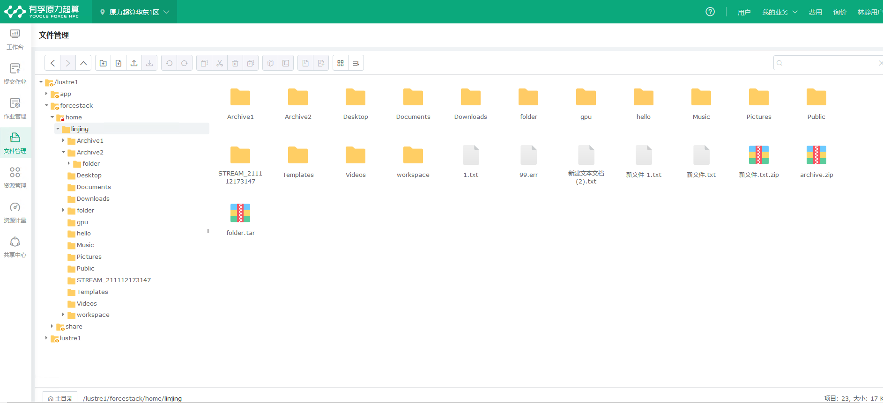Go back with the left arrow toolbar button
883x403 pixels.
[x=52, y=63]
